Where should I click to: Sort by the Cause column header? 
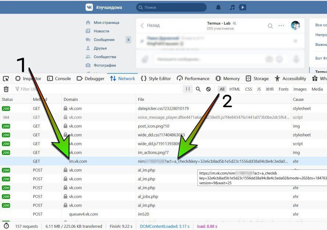[x=309, y=99]
